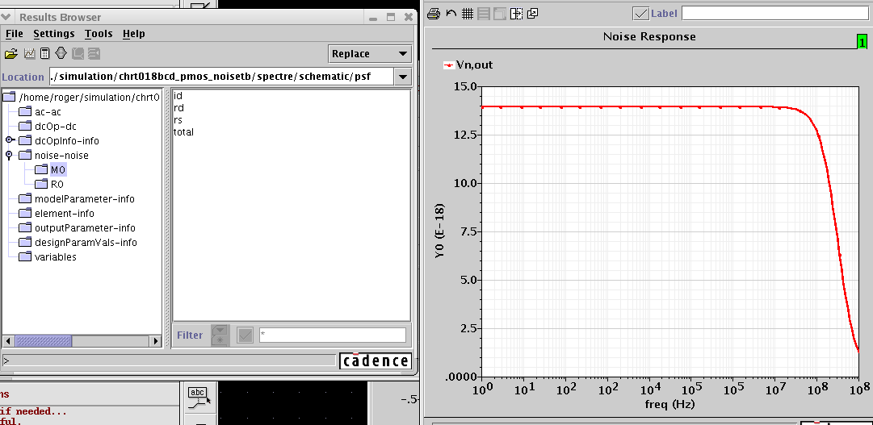The width and height of the screenshot is (873, 425).
Task: Open the Replace plot mode dropdown
Action: click(371, 54)
